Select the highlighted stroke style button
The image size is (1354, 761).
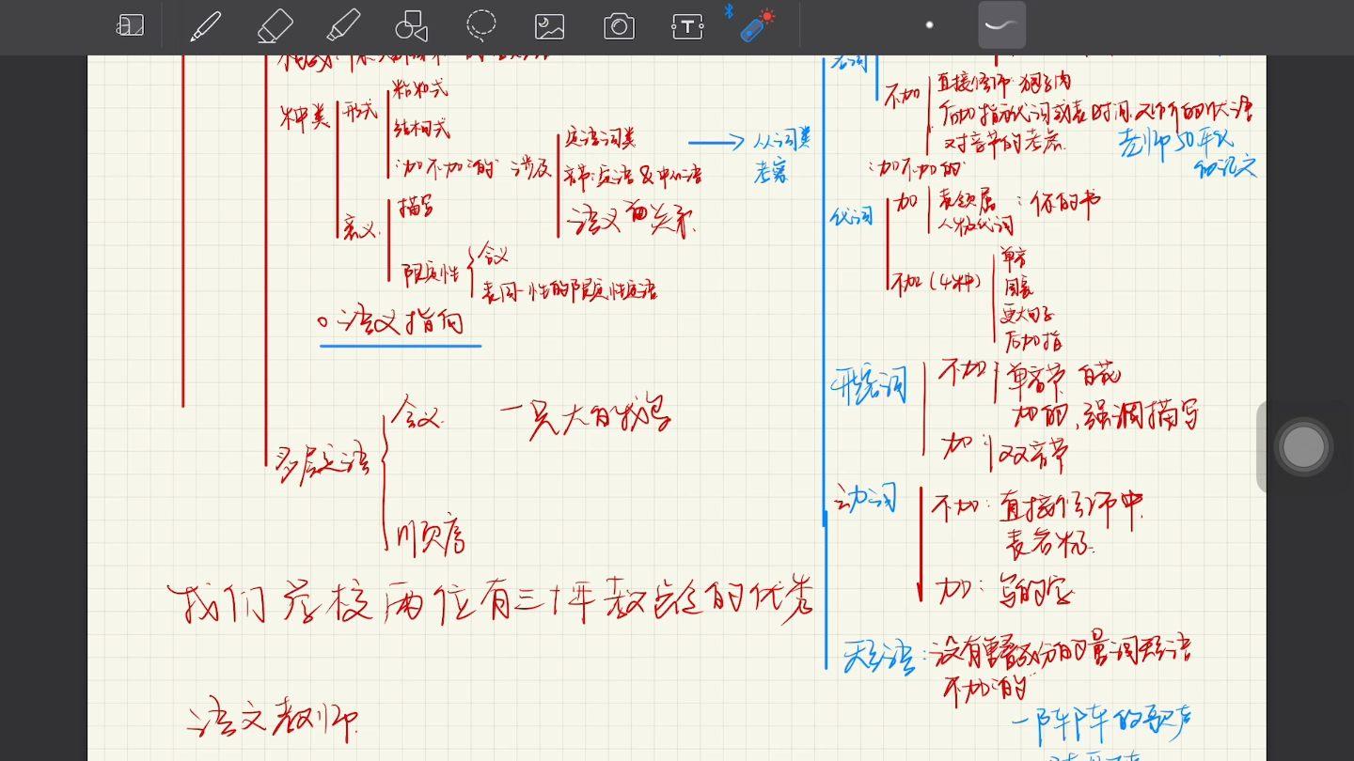coord(1001,25)
